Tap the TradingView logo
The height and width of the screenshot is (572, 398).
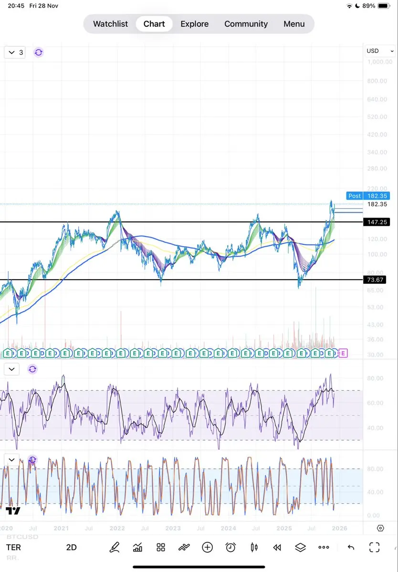click(x=13, y=511)
